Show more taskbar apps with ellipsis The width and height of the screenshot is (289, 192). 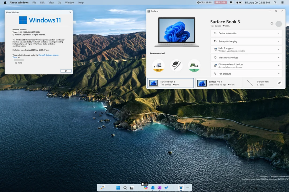[x=188, y=188]
